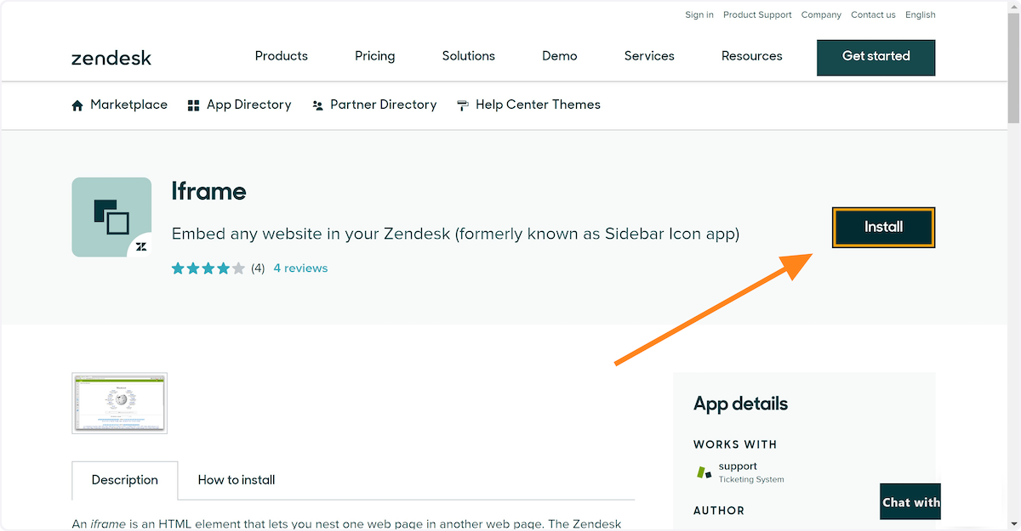Click the Install button
Screen dimensions: 1021x531
[x=884, y=227]
